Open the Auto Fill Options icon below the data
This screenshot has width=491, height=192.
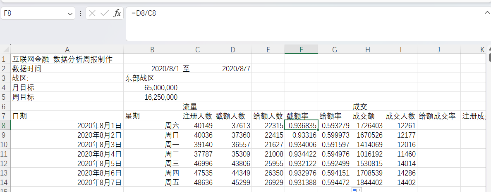click(356, 190)
